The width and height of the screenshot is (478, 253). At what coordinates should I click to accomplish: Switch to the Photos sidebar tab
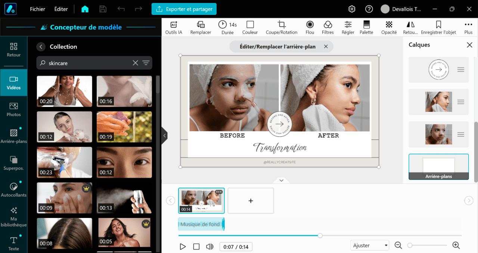tap(14, 110)
